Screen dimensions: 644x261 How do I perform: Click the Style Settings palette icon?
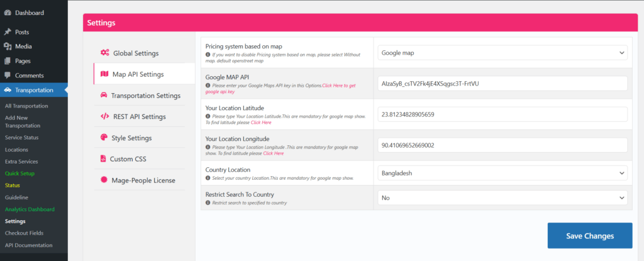point(104,138)
